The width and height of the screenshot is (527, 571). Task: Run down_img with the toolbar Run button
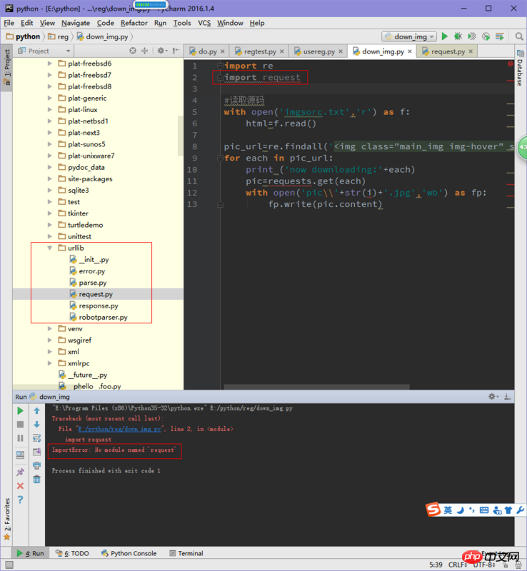[x=445, y=36]
